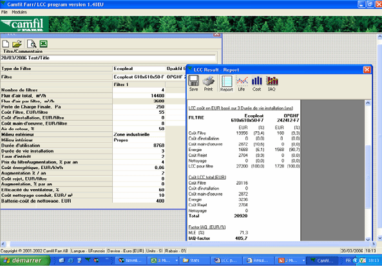Click the New document icon in LCC toolbar
The width and height of the screenshot is (382, 267).
point(6,44)
